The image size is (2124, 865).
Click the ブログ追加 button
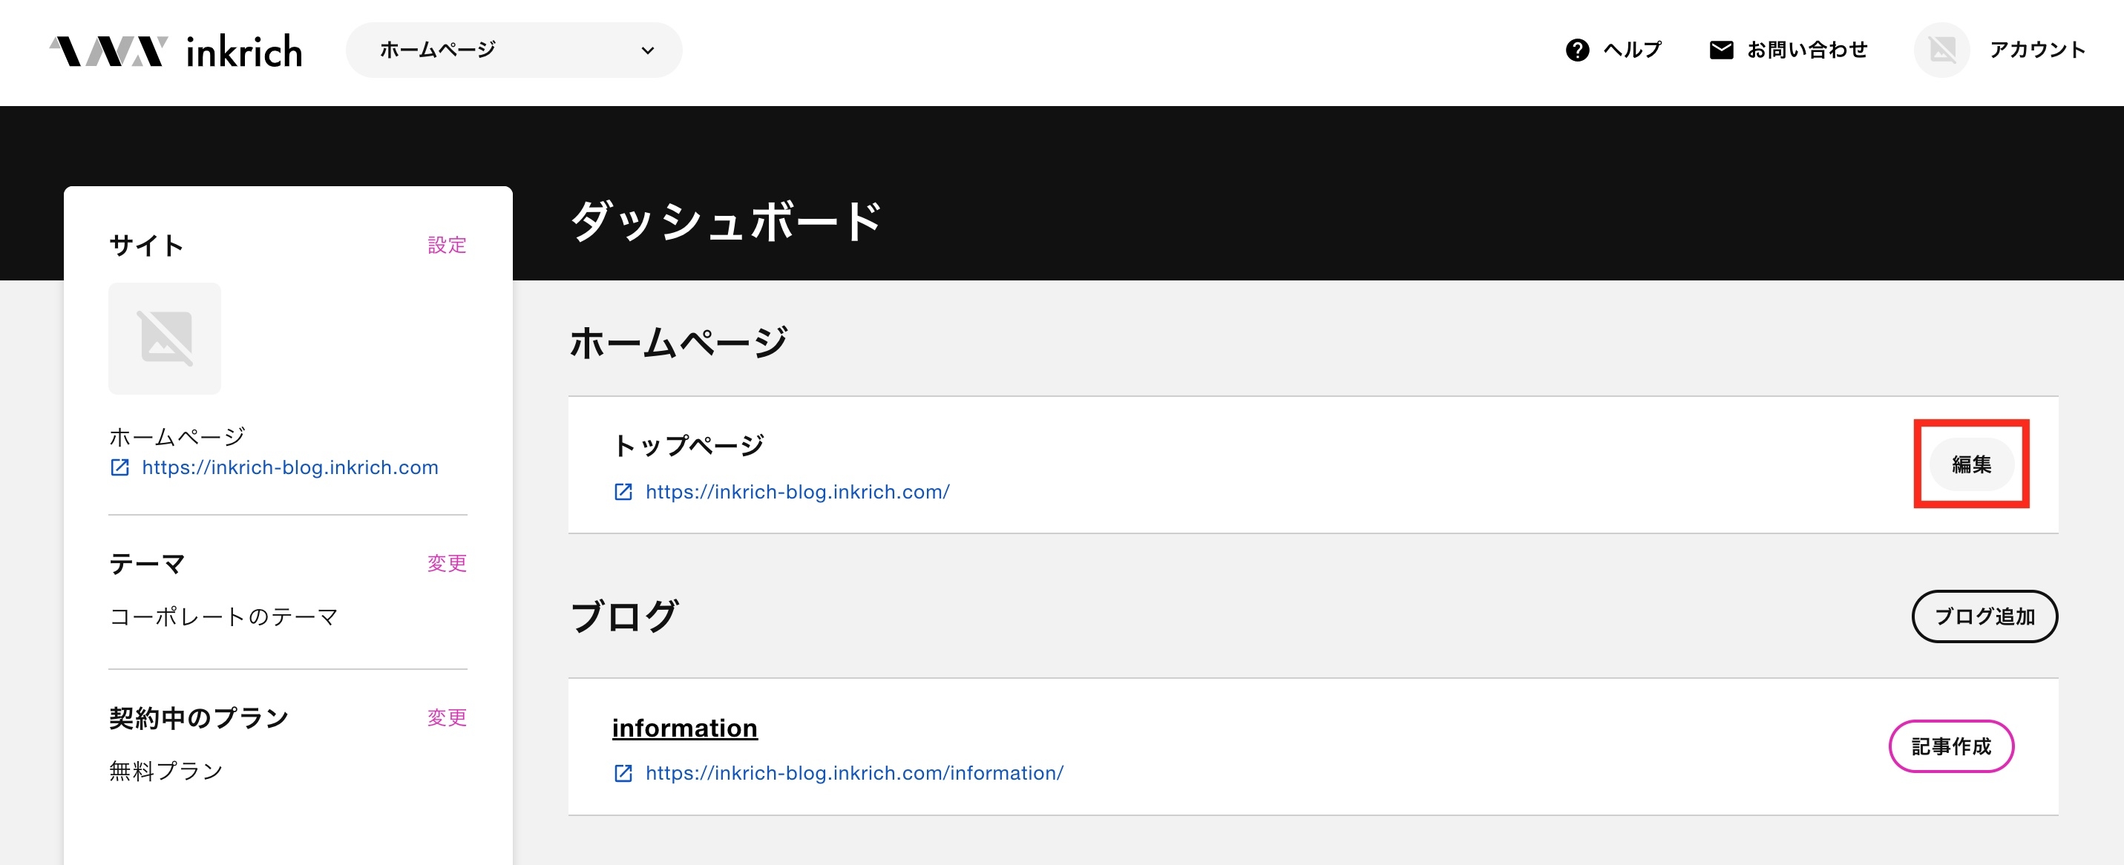pos(1984,616)
